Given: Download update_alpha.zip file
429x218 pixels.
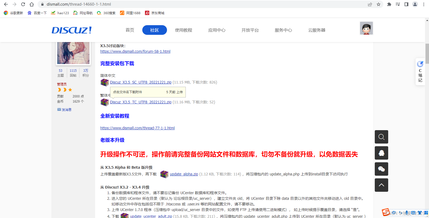Looking at the screenshot, I should point(184,174).
